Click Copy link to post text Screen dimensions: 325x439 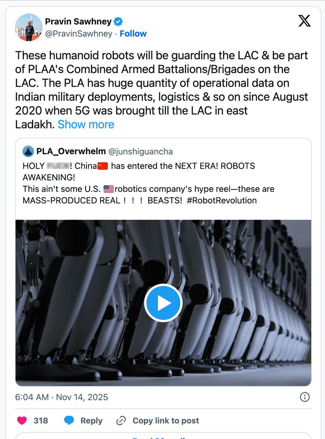[x=166, y=420]
